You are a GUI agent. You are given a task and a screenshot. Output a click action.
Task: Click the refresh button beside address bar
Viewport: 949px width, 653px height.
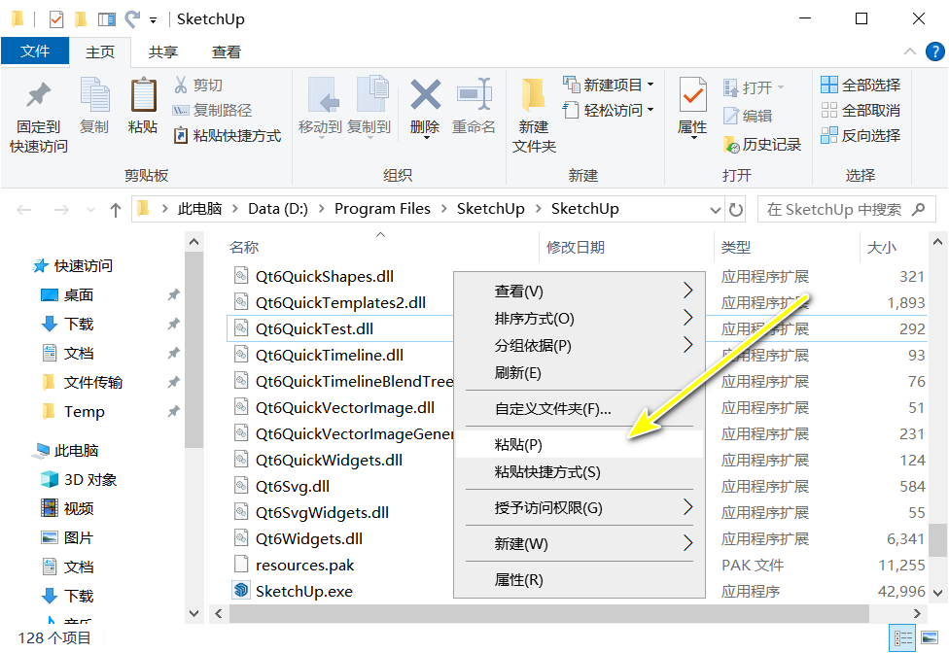(736, 210)
